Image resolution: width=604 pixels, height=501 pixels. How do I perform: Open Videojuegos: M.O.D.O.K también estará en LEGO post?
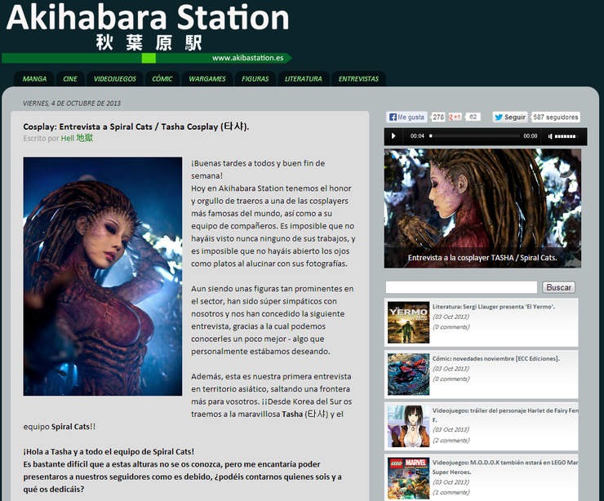click(505, 467)
